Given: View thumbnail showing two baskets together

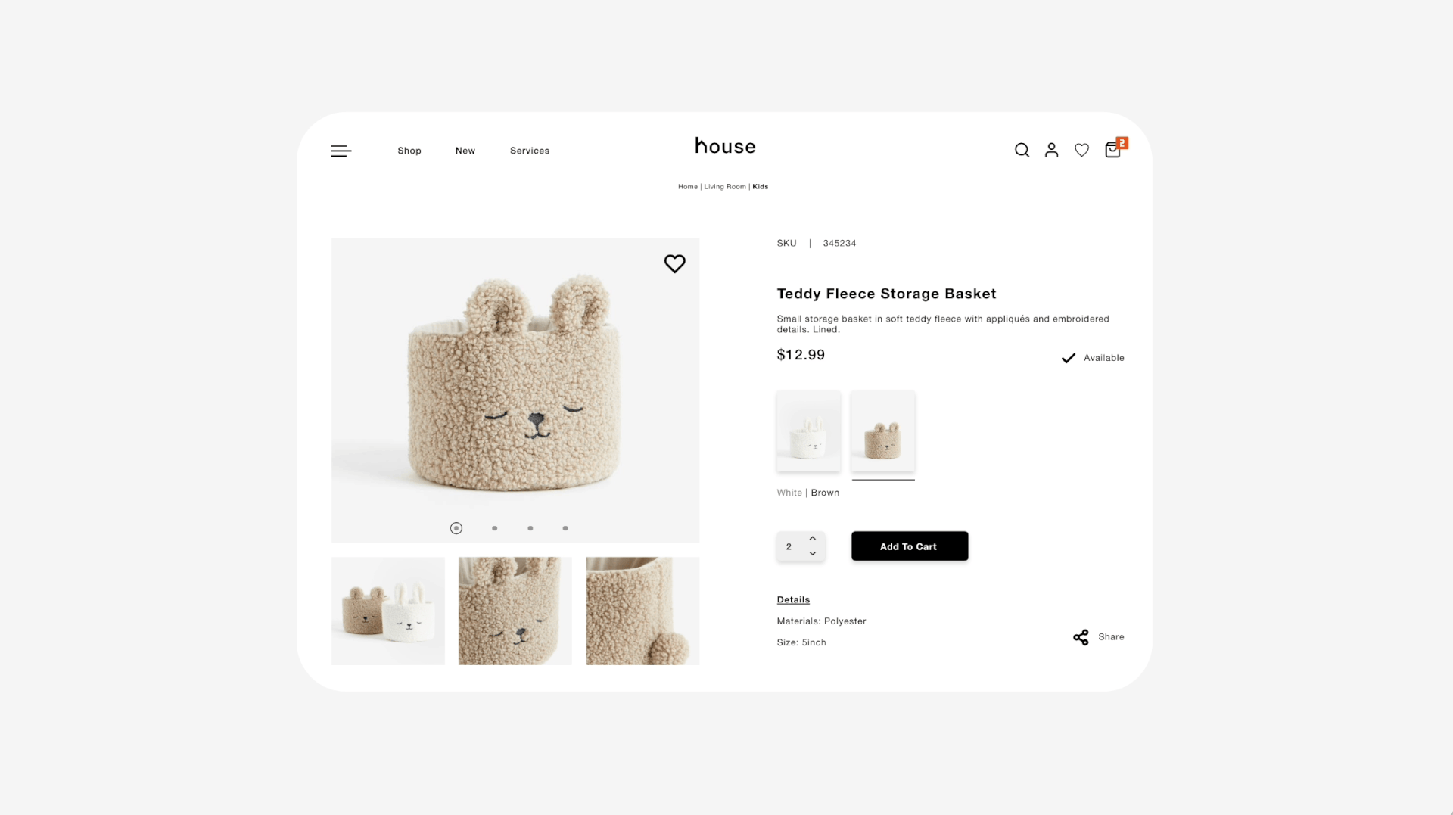Looking at the screenshot, I should click(388, 611).
